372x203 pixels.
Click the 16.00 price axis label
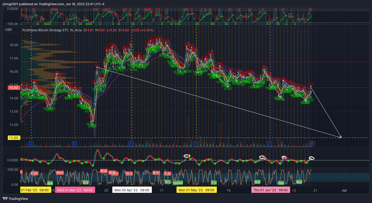pyautogui.click(x=14, y=72)
